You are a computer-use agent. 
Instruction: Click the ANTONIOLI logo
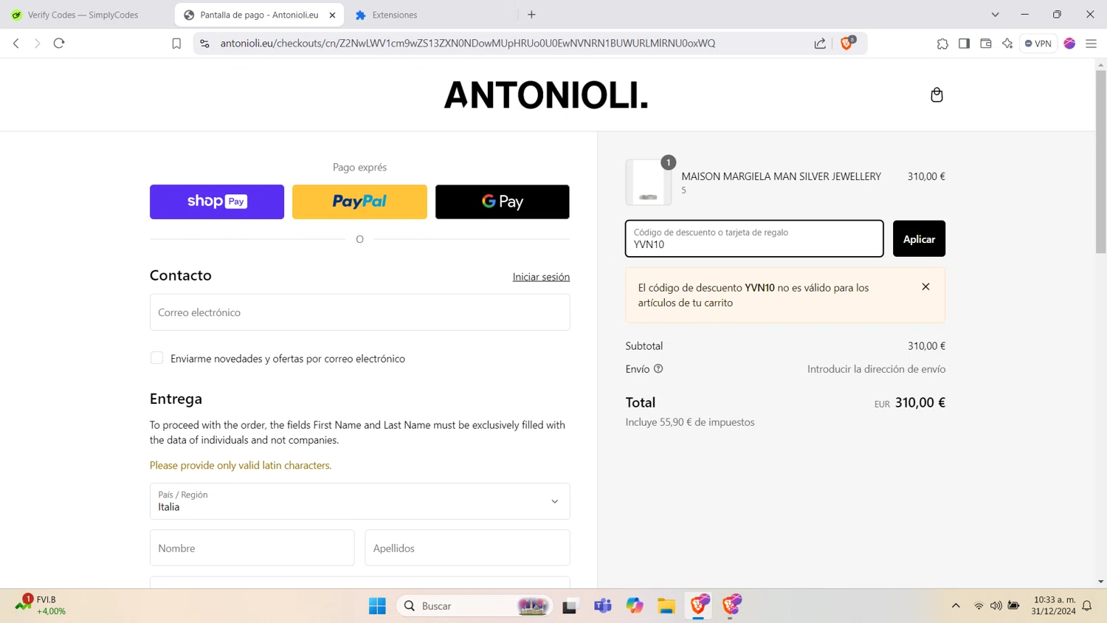click(546, 94)
